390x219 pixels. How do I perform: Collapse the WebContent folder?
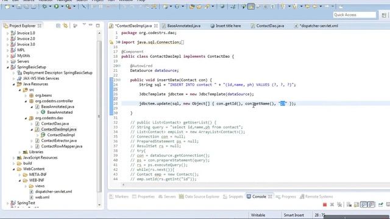[13, 169]
